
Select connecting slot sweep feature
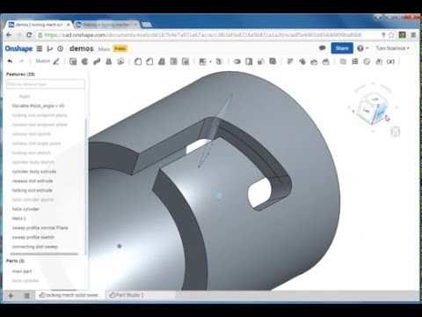[x=34, y=247]
